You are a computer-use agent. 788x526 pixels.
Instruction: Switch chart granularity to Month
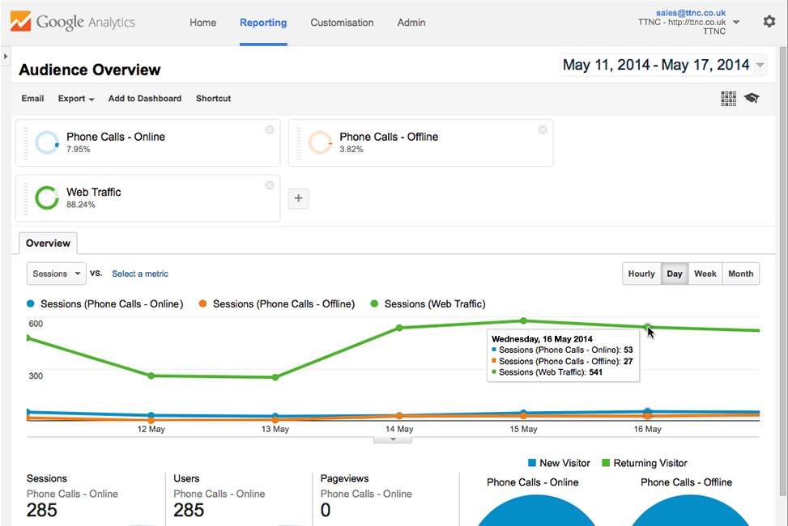tap(741, 274)
